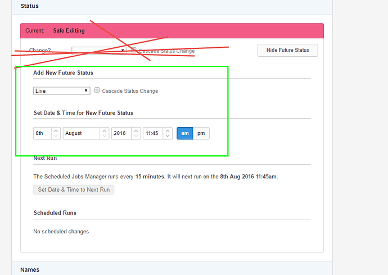Tick the Cascade checkbox beside Change? dropdown

[134, 50]
